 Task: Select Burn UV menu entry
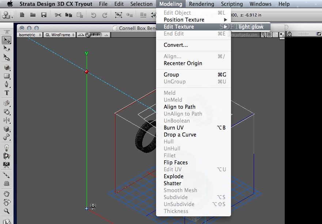[193, 128]
